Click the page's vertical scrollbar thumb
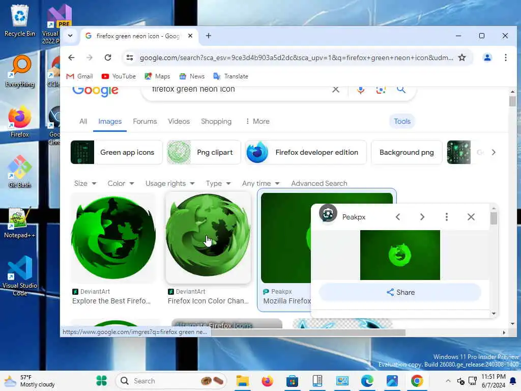 (x=512, y=101)
